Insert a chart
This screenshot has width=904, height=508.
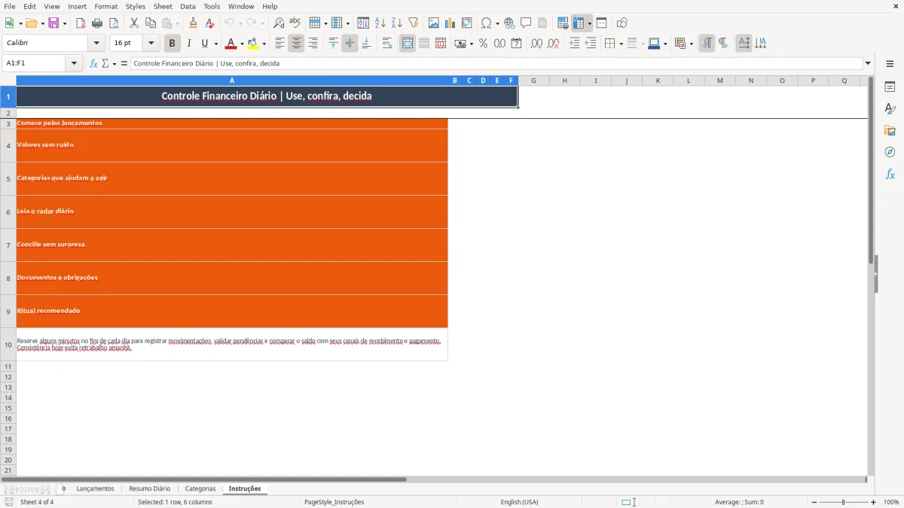point(450,23)
